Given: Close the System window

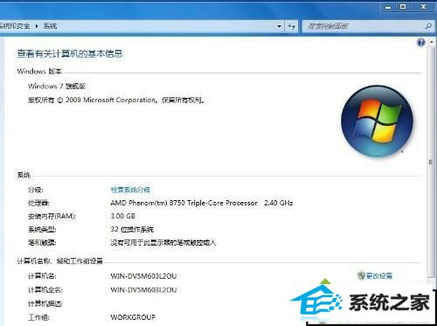Looking at the screenshot, I should pos(424,7).
